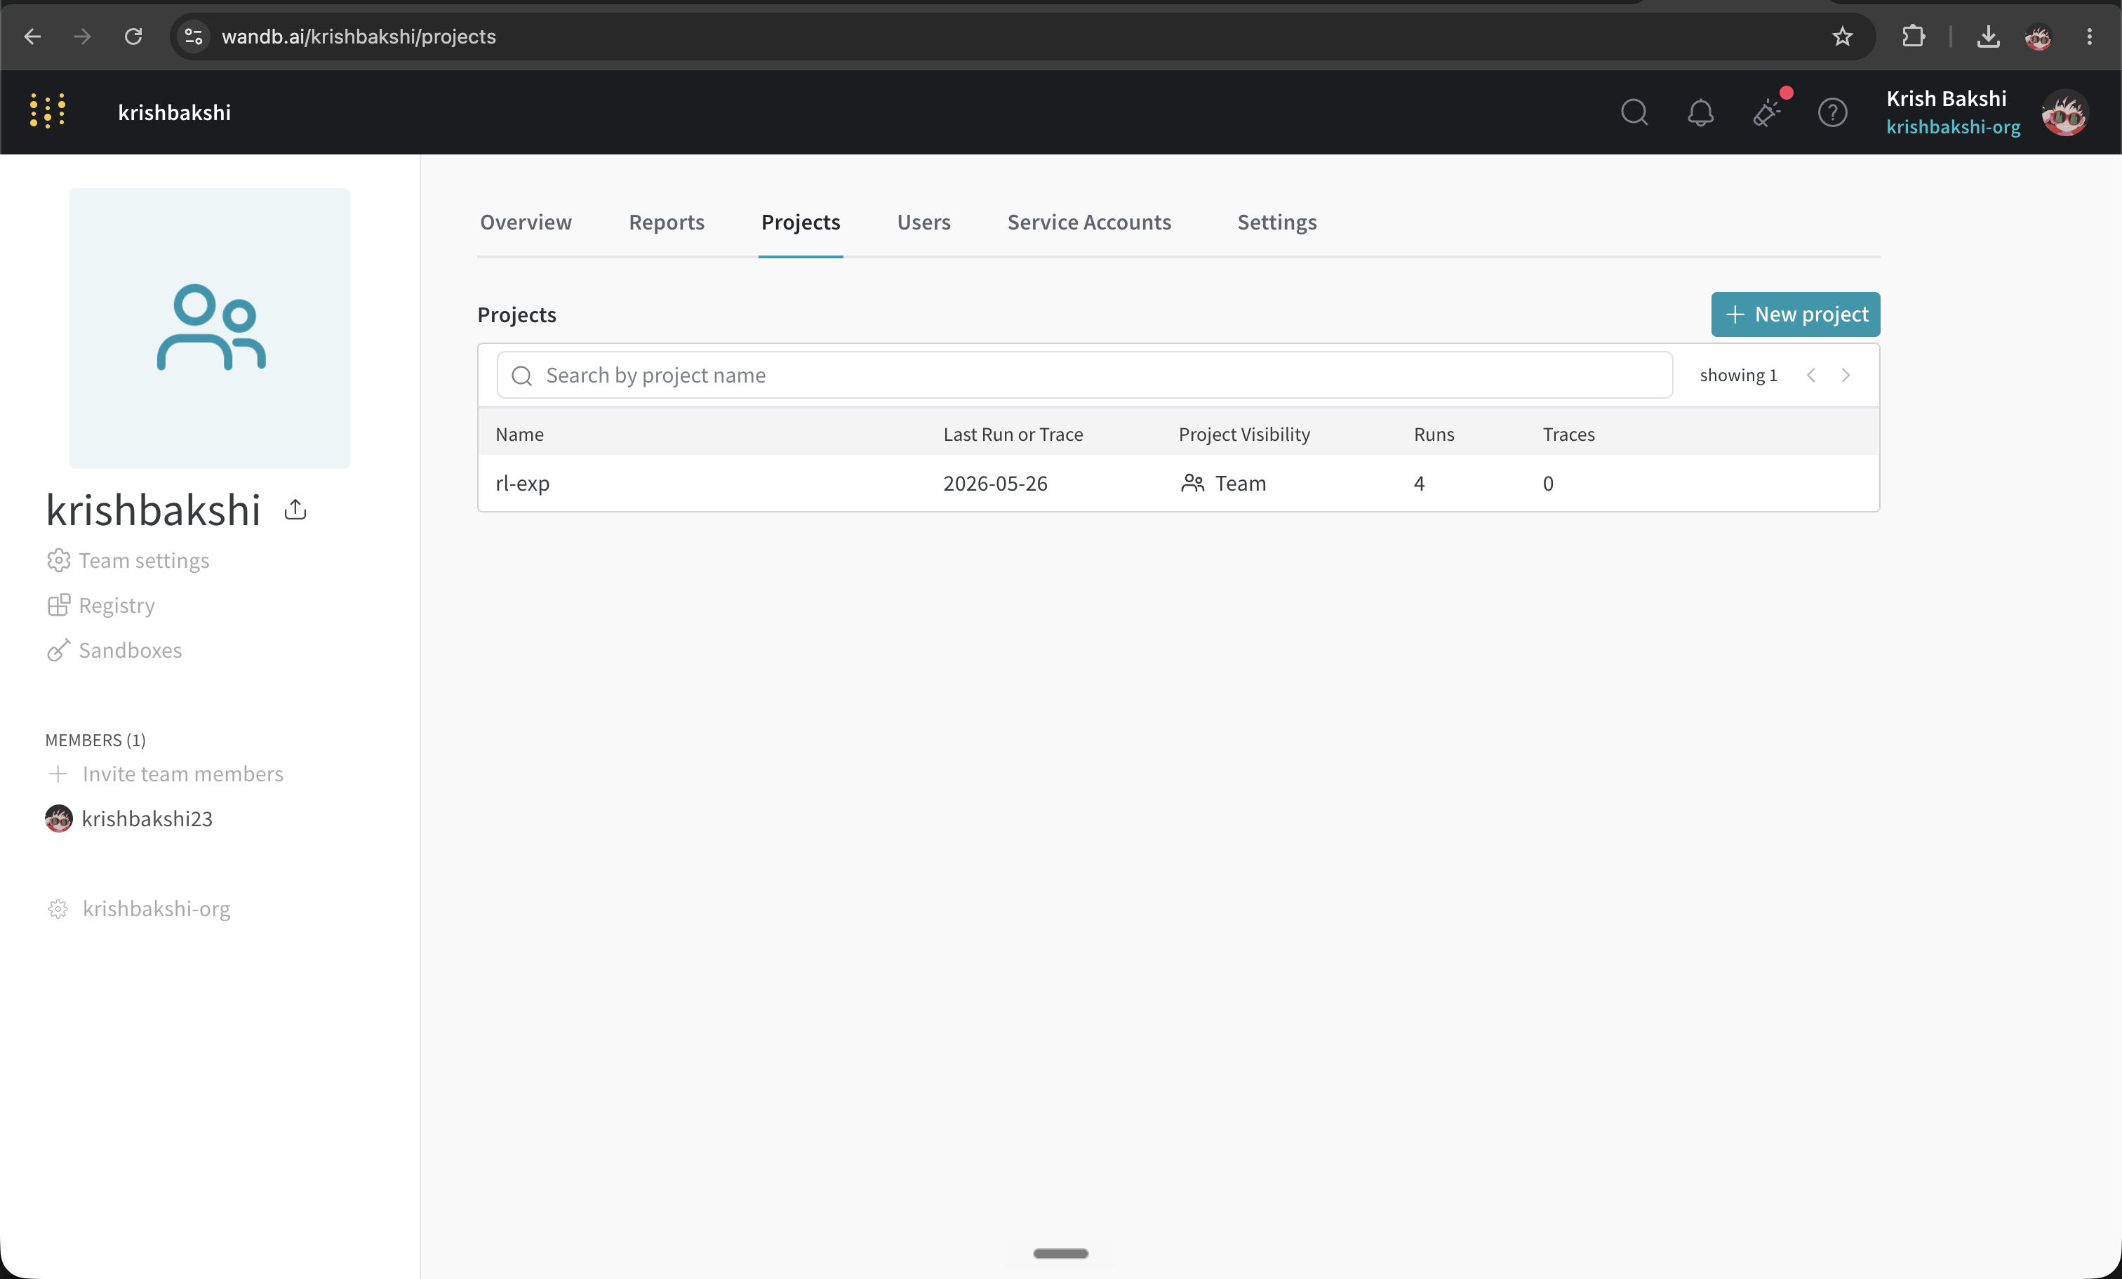Open krishbakshi-org settings link in sidebar
2122x1279 pixels.
(x=140, y=908)
